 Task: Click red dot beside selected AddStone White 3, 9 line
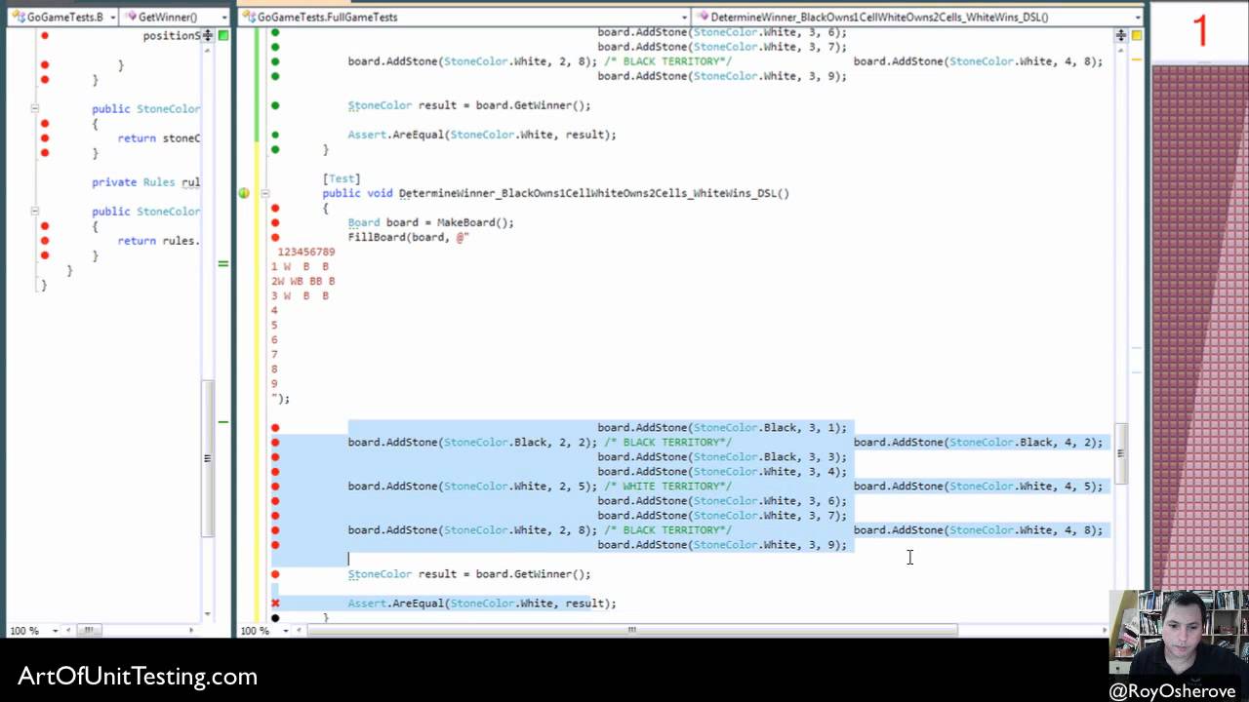pyautogui.click(x=275, y=545)
